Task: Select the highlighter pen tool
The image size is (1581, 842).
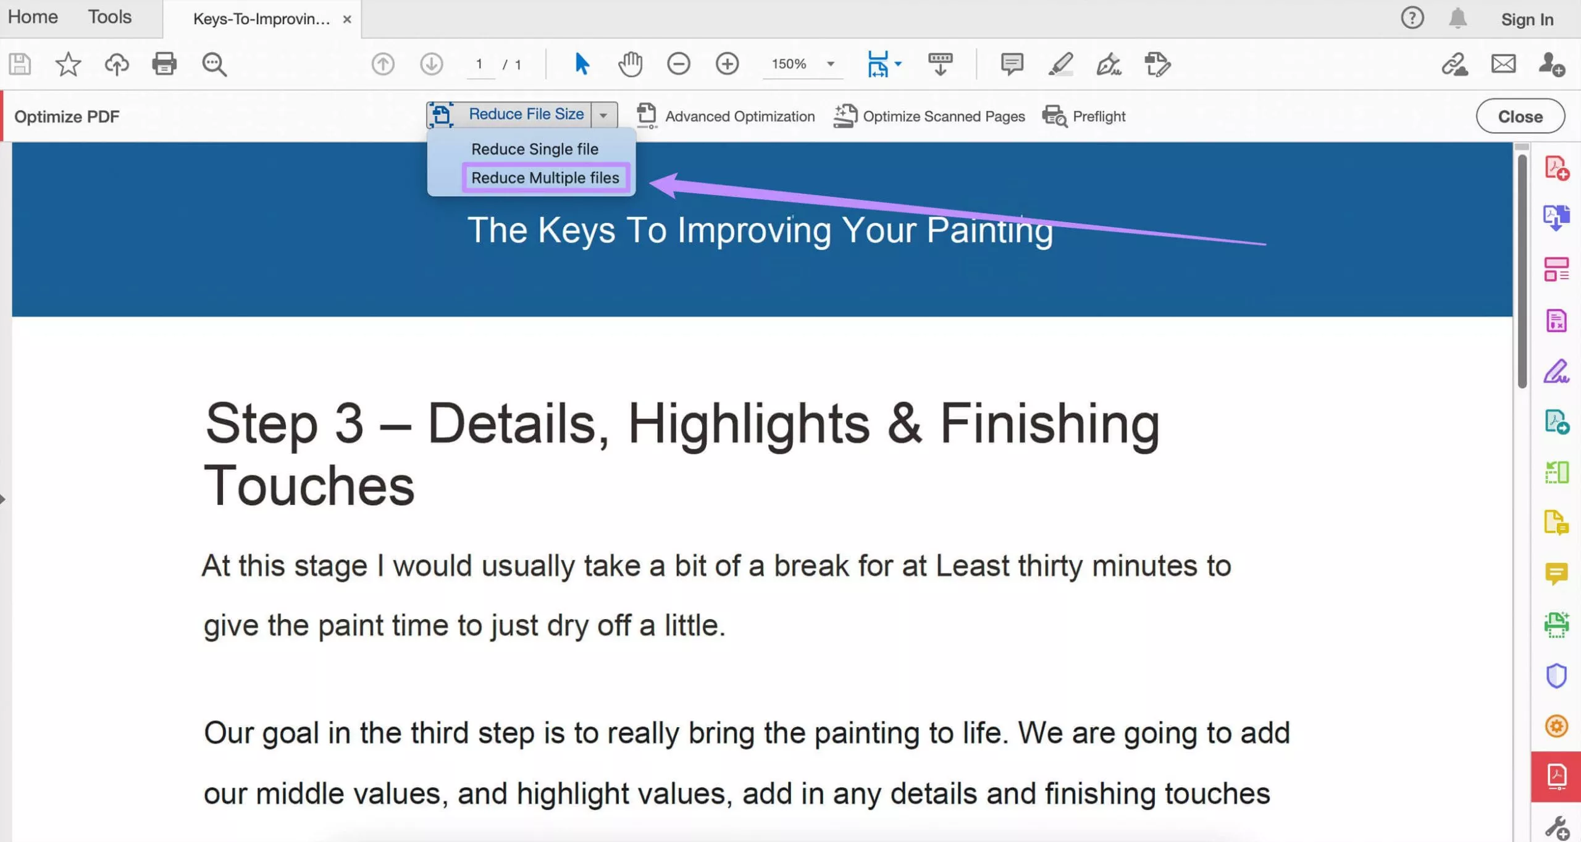Action: [x=1060, y=64]
